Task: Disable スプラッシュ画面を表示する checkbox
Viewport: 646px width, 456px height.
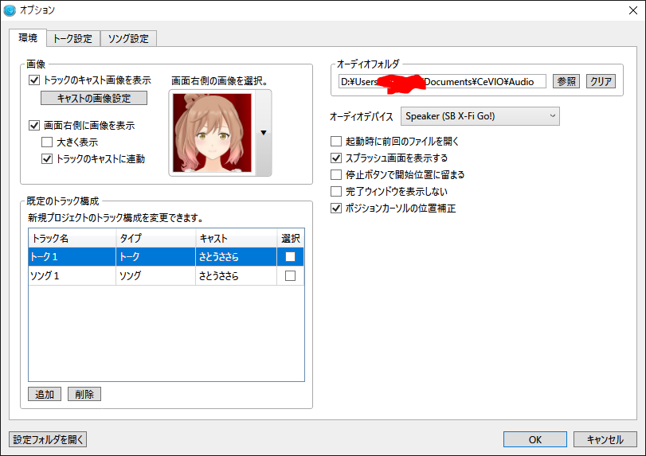Action: pos(336,158)
